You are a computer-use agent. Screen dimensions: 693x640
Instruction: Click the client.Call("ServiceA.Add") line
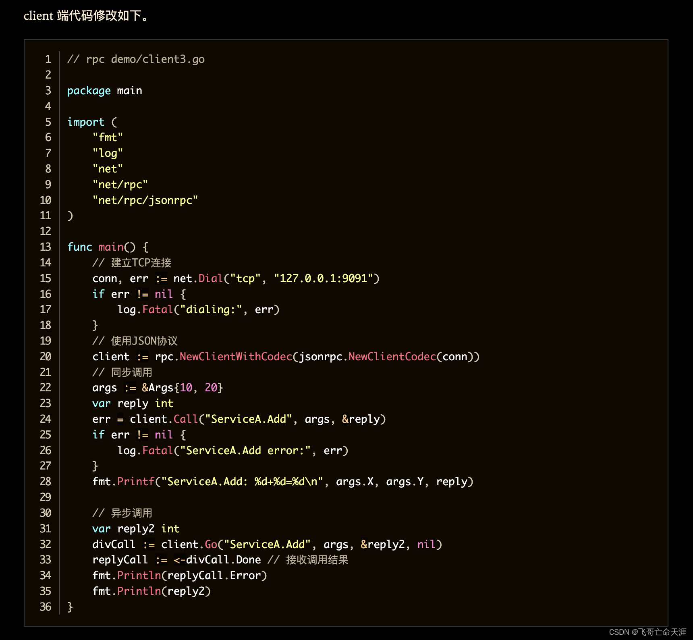coord(239,419)
